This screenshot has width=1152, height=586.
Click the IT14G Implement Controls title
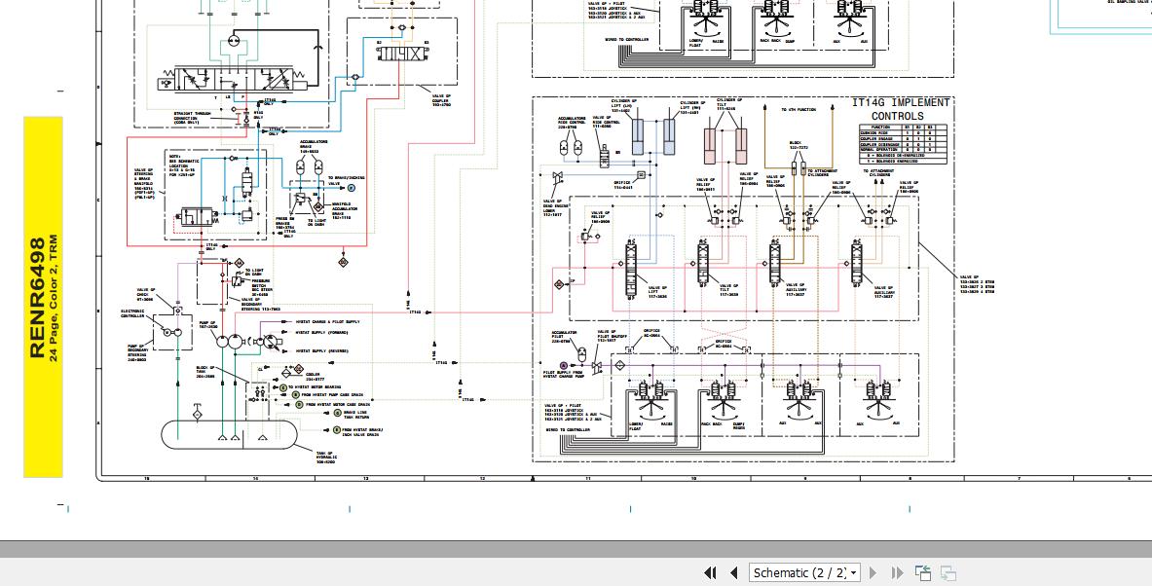click(x=900, y=109)
